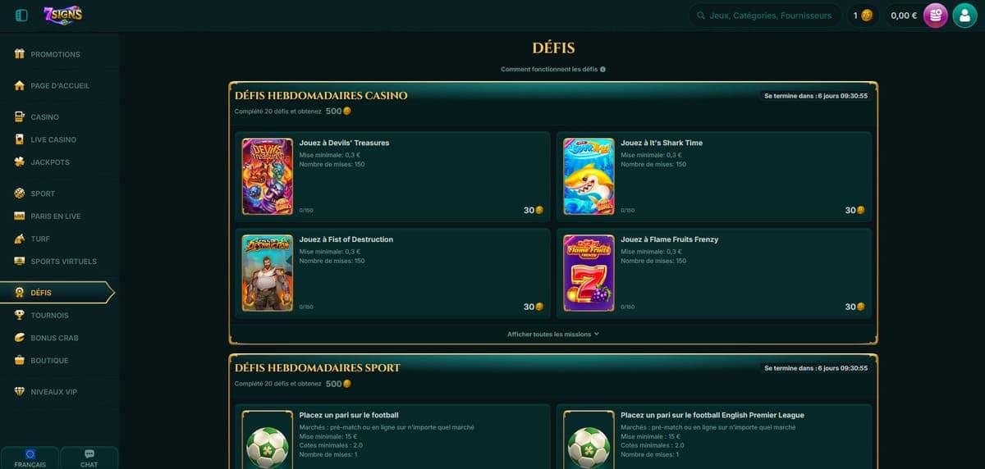Click the Page d'accueil house icon
985x469 pixels.
coord(20,85)
